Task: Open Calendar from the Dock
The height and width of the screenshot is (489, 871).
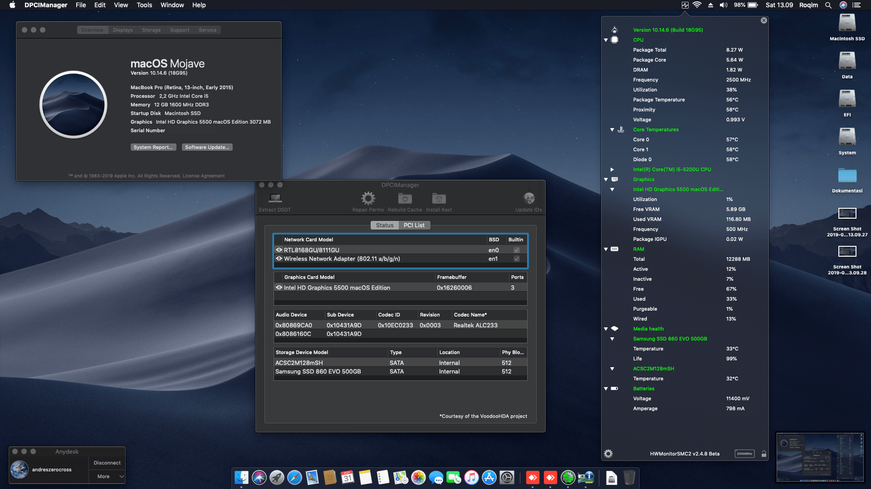Action: tap(347, 477)
